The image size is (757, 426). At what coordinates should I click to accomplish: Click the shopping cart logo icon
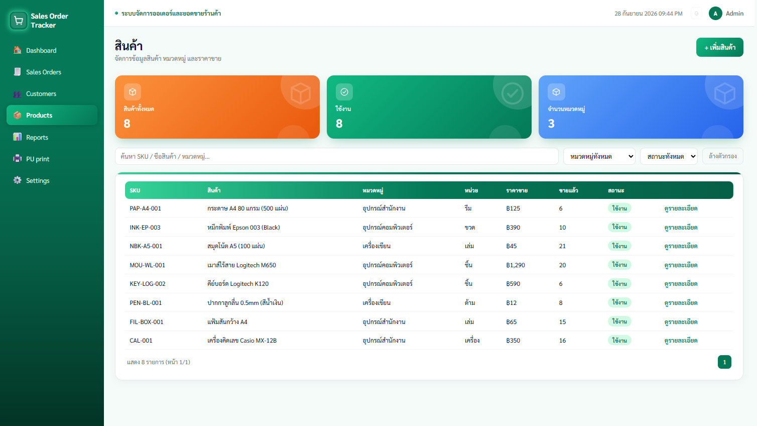tap(19, 21)
